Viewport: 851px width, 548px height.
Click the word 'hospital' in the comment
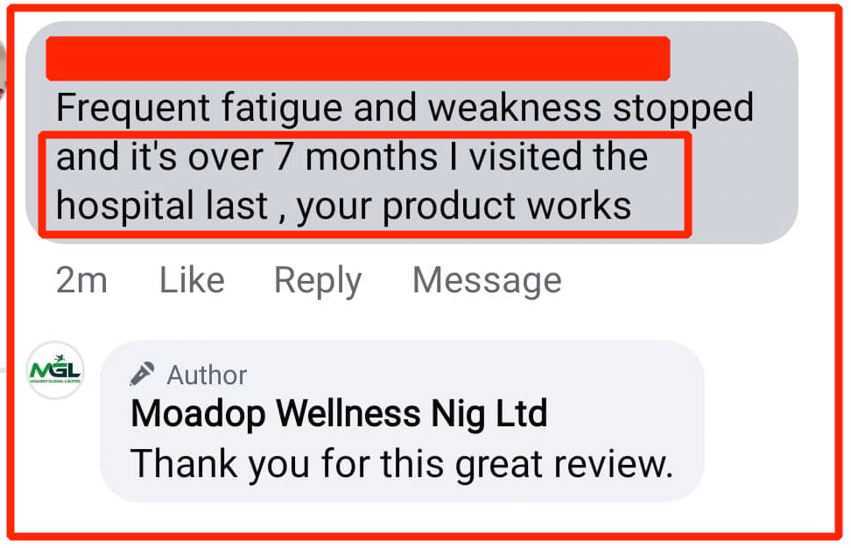(125, 207)
